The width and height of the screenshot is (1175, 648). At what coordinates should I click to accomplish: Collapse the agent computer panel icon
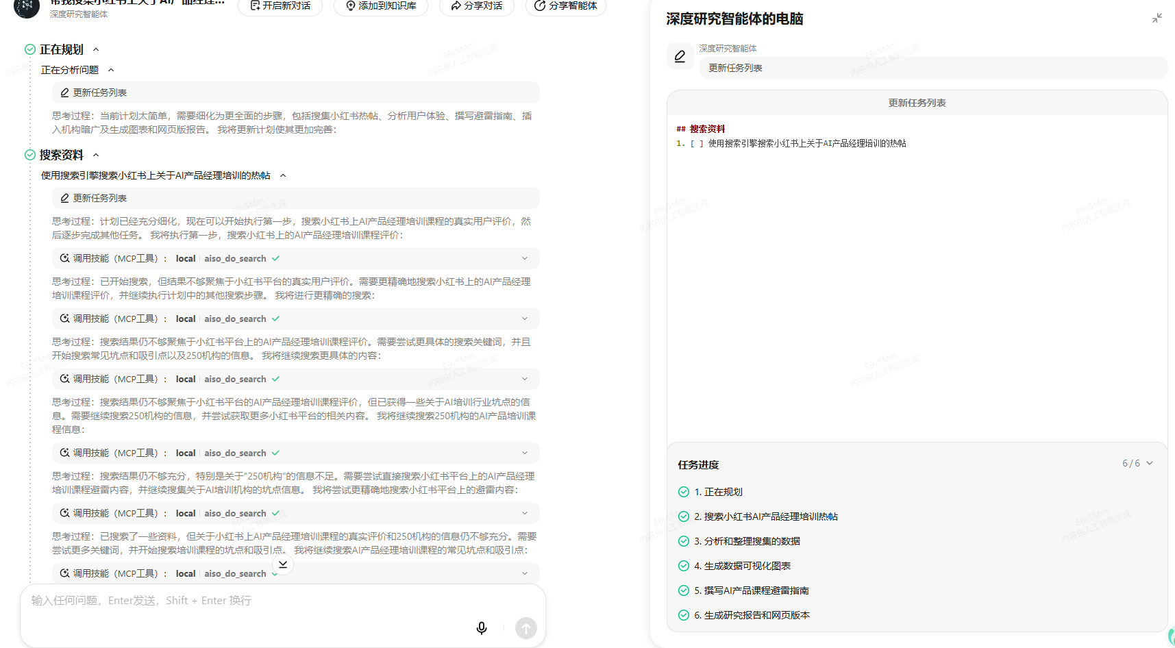[x=1157, y=18]
